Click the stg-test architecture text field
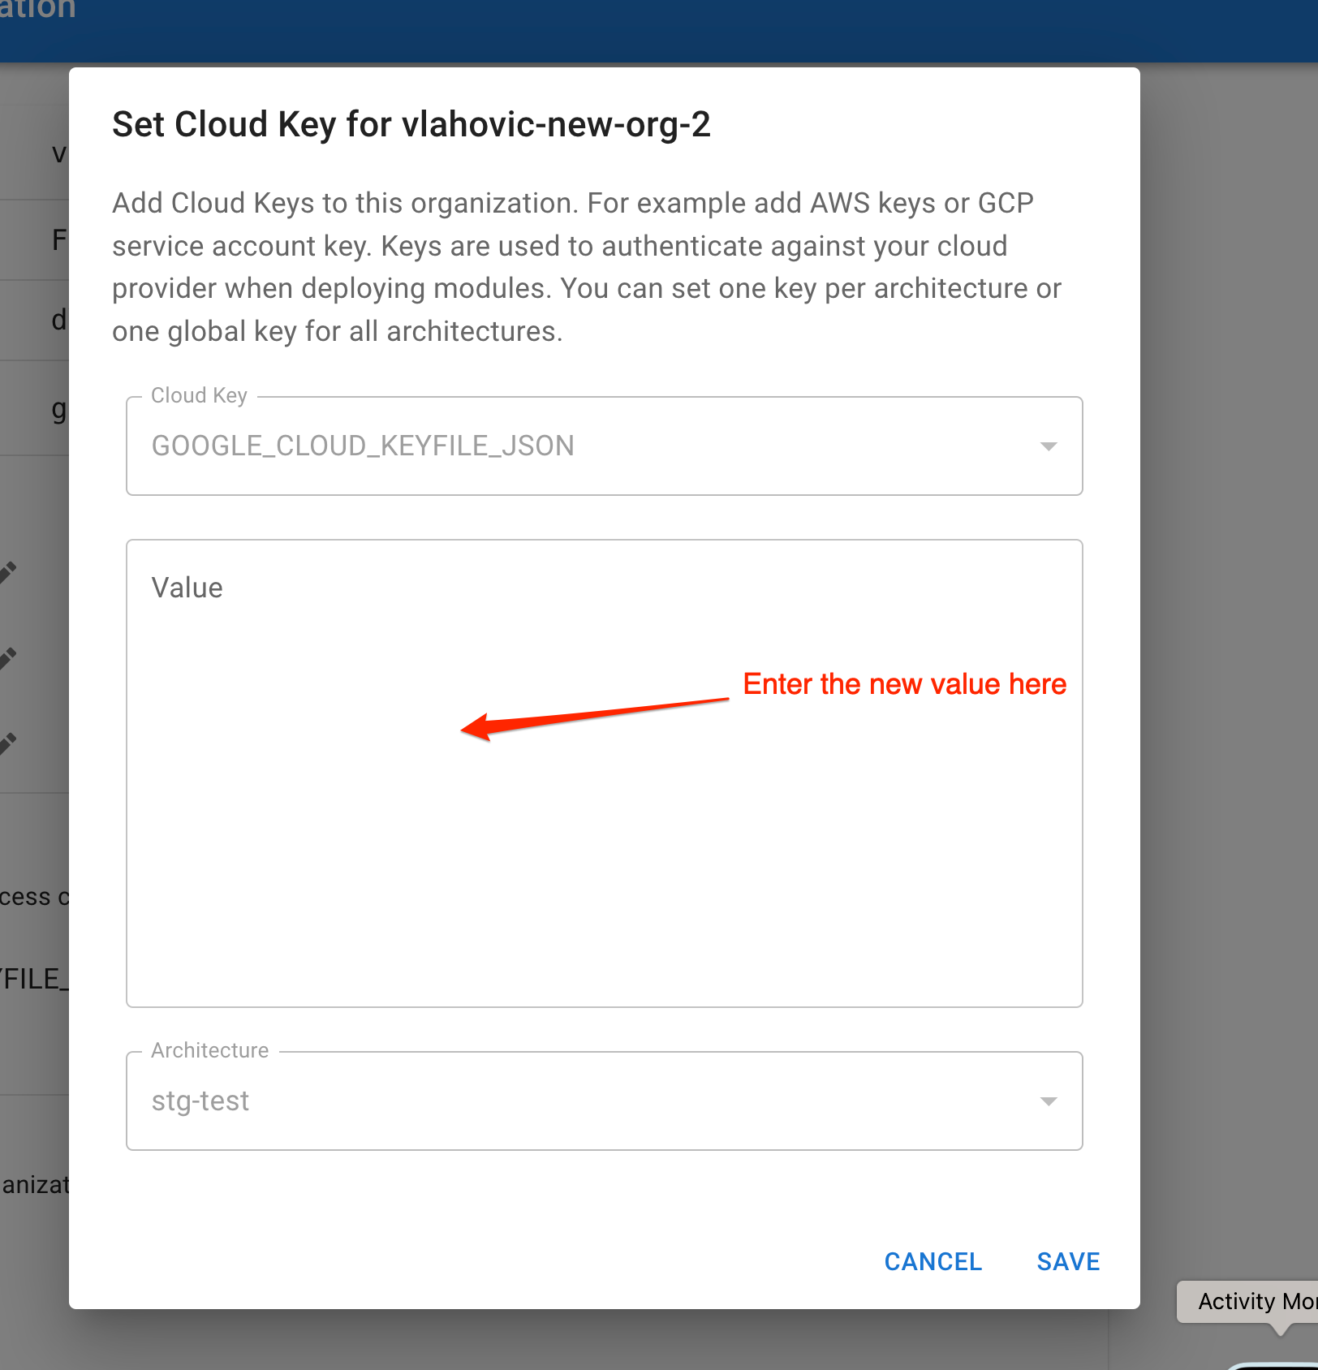 (200, 1101)
